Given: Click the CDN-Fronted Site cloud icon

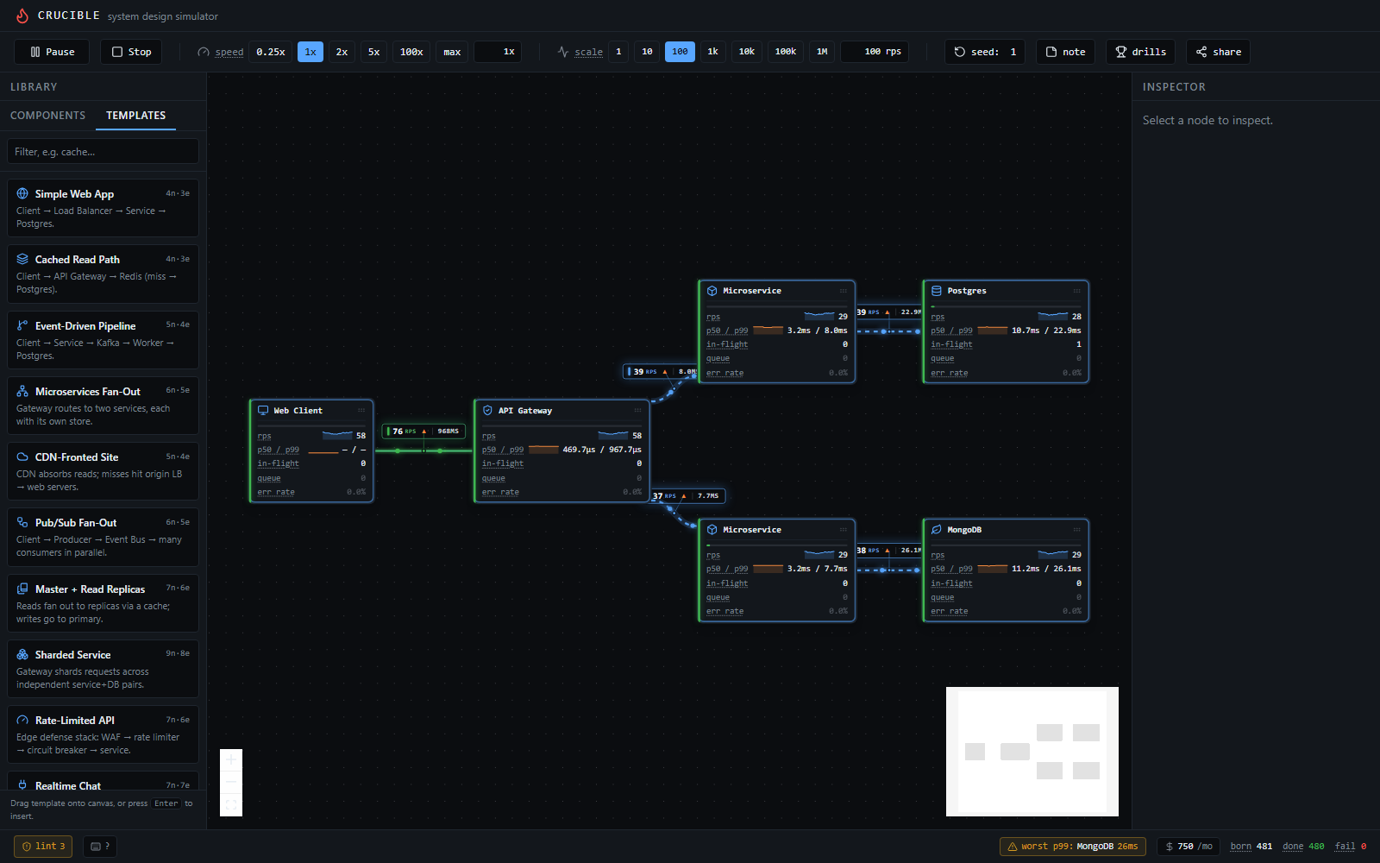Looking at the screenshot, I should click(22, 457).
